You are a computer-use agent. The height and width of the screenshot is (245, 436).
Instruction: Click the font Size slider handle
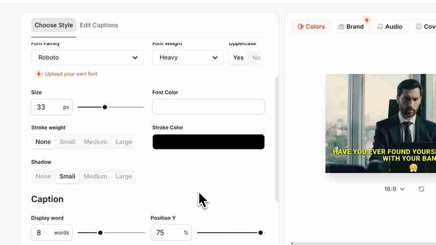(105, 107)
